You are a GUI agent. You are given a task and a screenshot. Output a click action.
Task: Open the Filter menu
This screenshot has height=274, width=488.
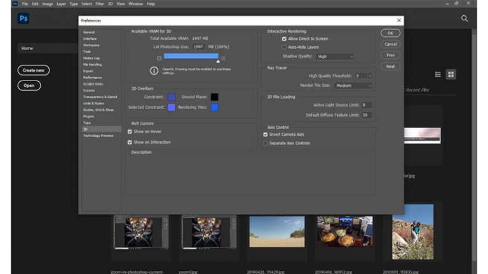coord(100,4)
